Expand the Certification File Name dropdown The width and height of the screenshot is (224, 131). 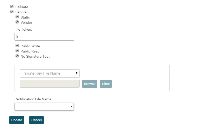click(44, 107)
